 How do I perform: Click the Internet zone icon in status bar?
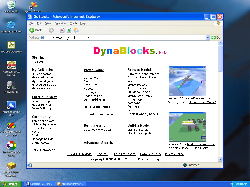[x=185, y=165]
